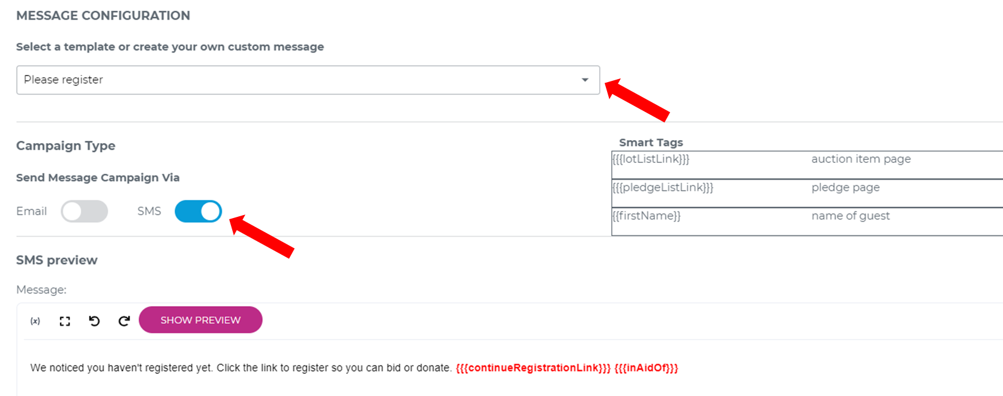Select the {{{pledgeListLink}}} smart tag
Image resolution: width=1003 pixels, height=396 pixels.
(x=663, y=188)
